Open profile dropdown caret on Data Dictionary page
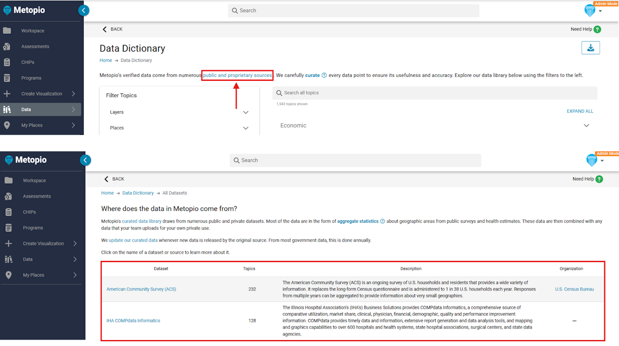Viewport: 619px width, 346px height. click(600, 11)
